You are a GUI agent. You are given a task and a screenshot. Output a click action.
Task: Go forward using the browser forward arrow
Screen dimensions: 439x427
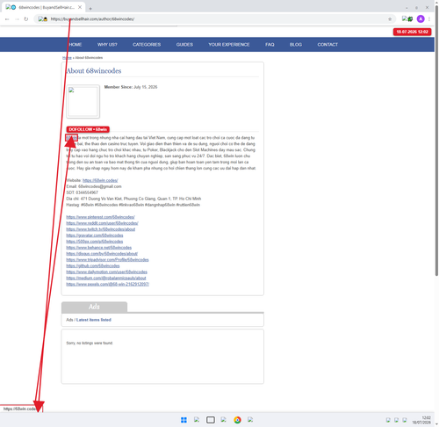(17, 19)
